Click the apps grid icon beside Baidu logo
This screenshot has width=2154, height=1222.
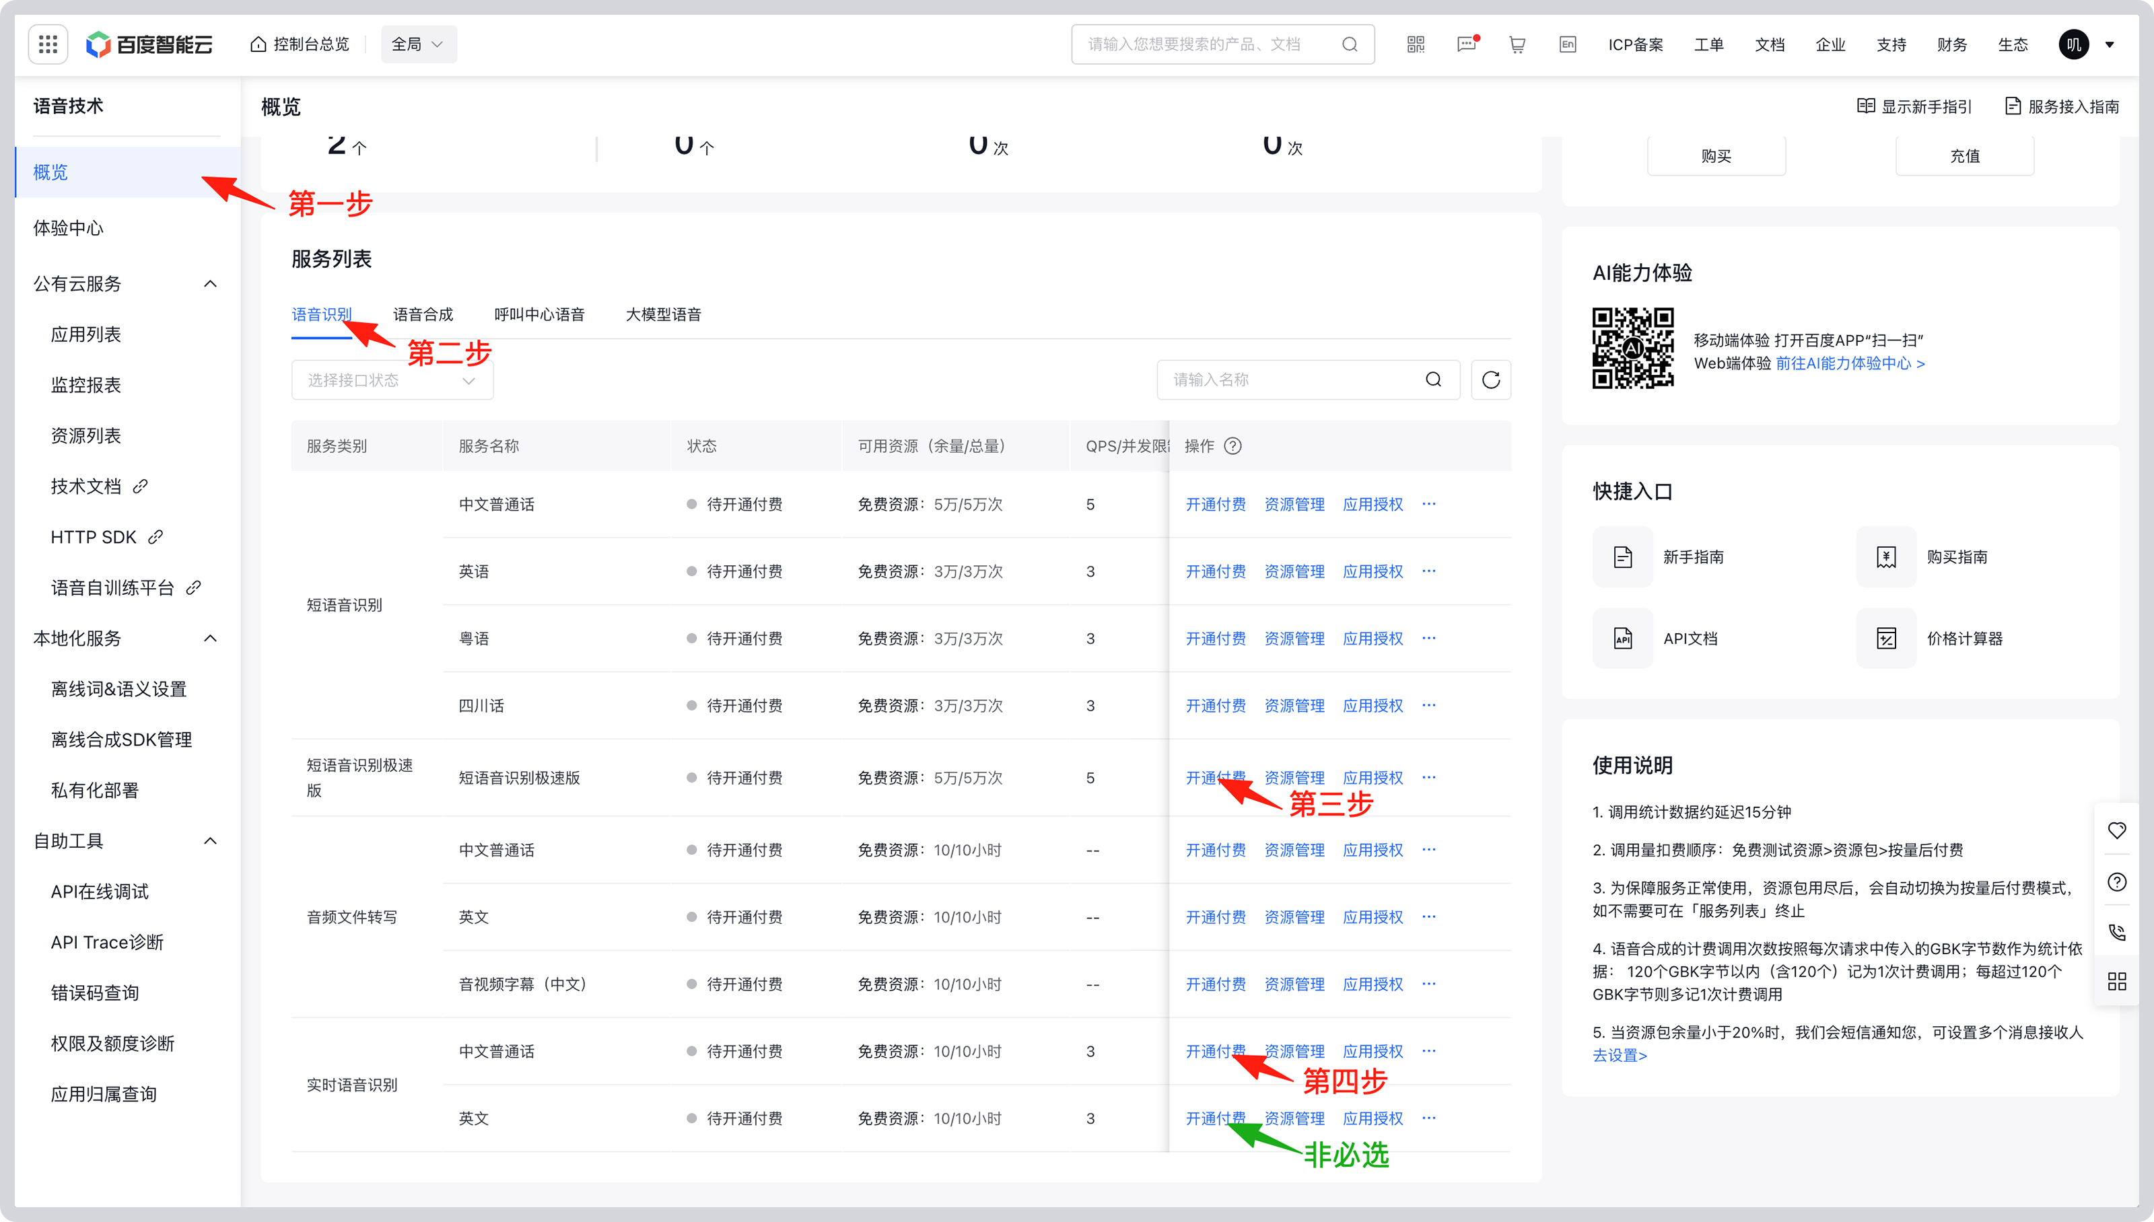48,44
